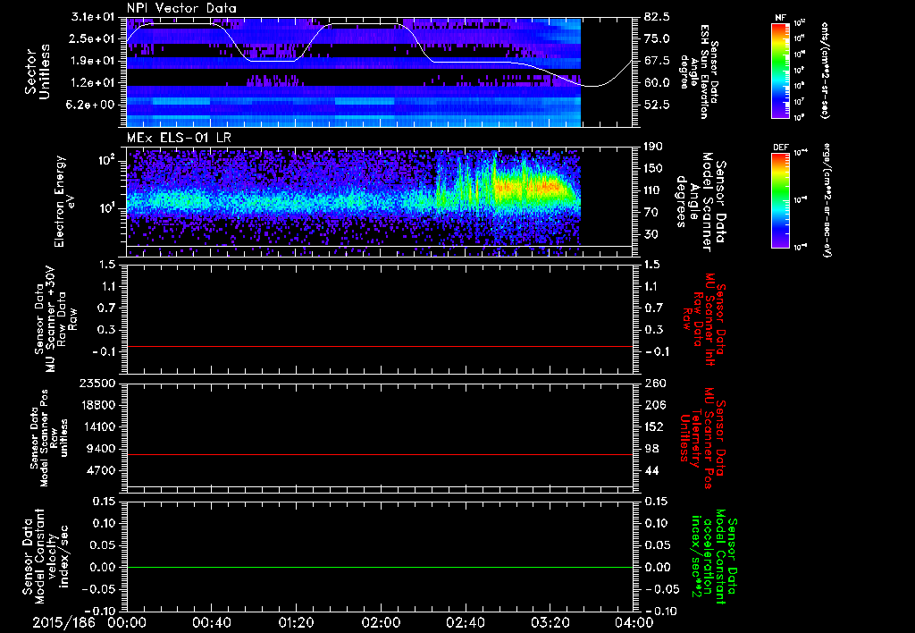Click the '110' scanner angle tick value
The image size is (915, 633).
click(653, 190)
